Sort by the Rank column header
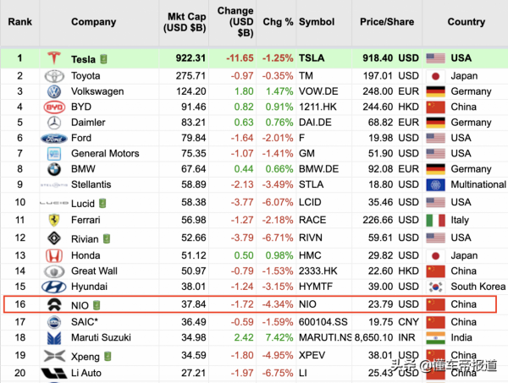This screenshot has width=508, height=383. point(19,22)
